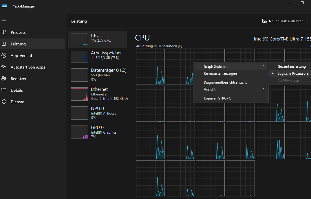Screen dimensions: 311x199
Task: Open the hamburger navigation menu
Action: pyautogui.click(x=4, y=21)
